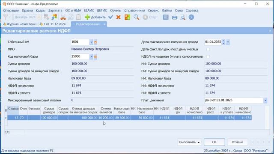This screenshot has width=274, height=154.
Task: Click the 10 200.00 cell in table row
Action: (x=106, y=118)
